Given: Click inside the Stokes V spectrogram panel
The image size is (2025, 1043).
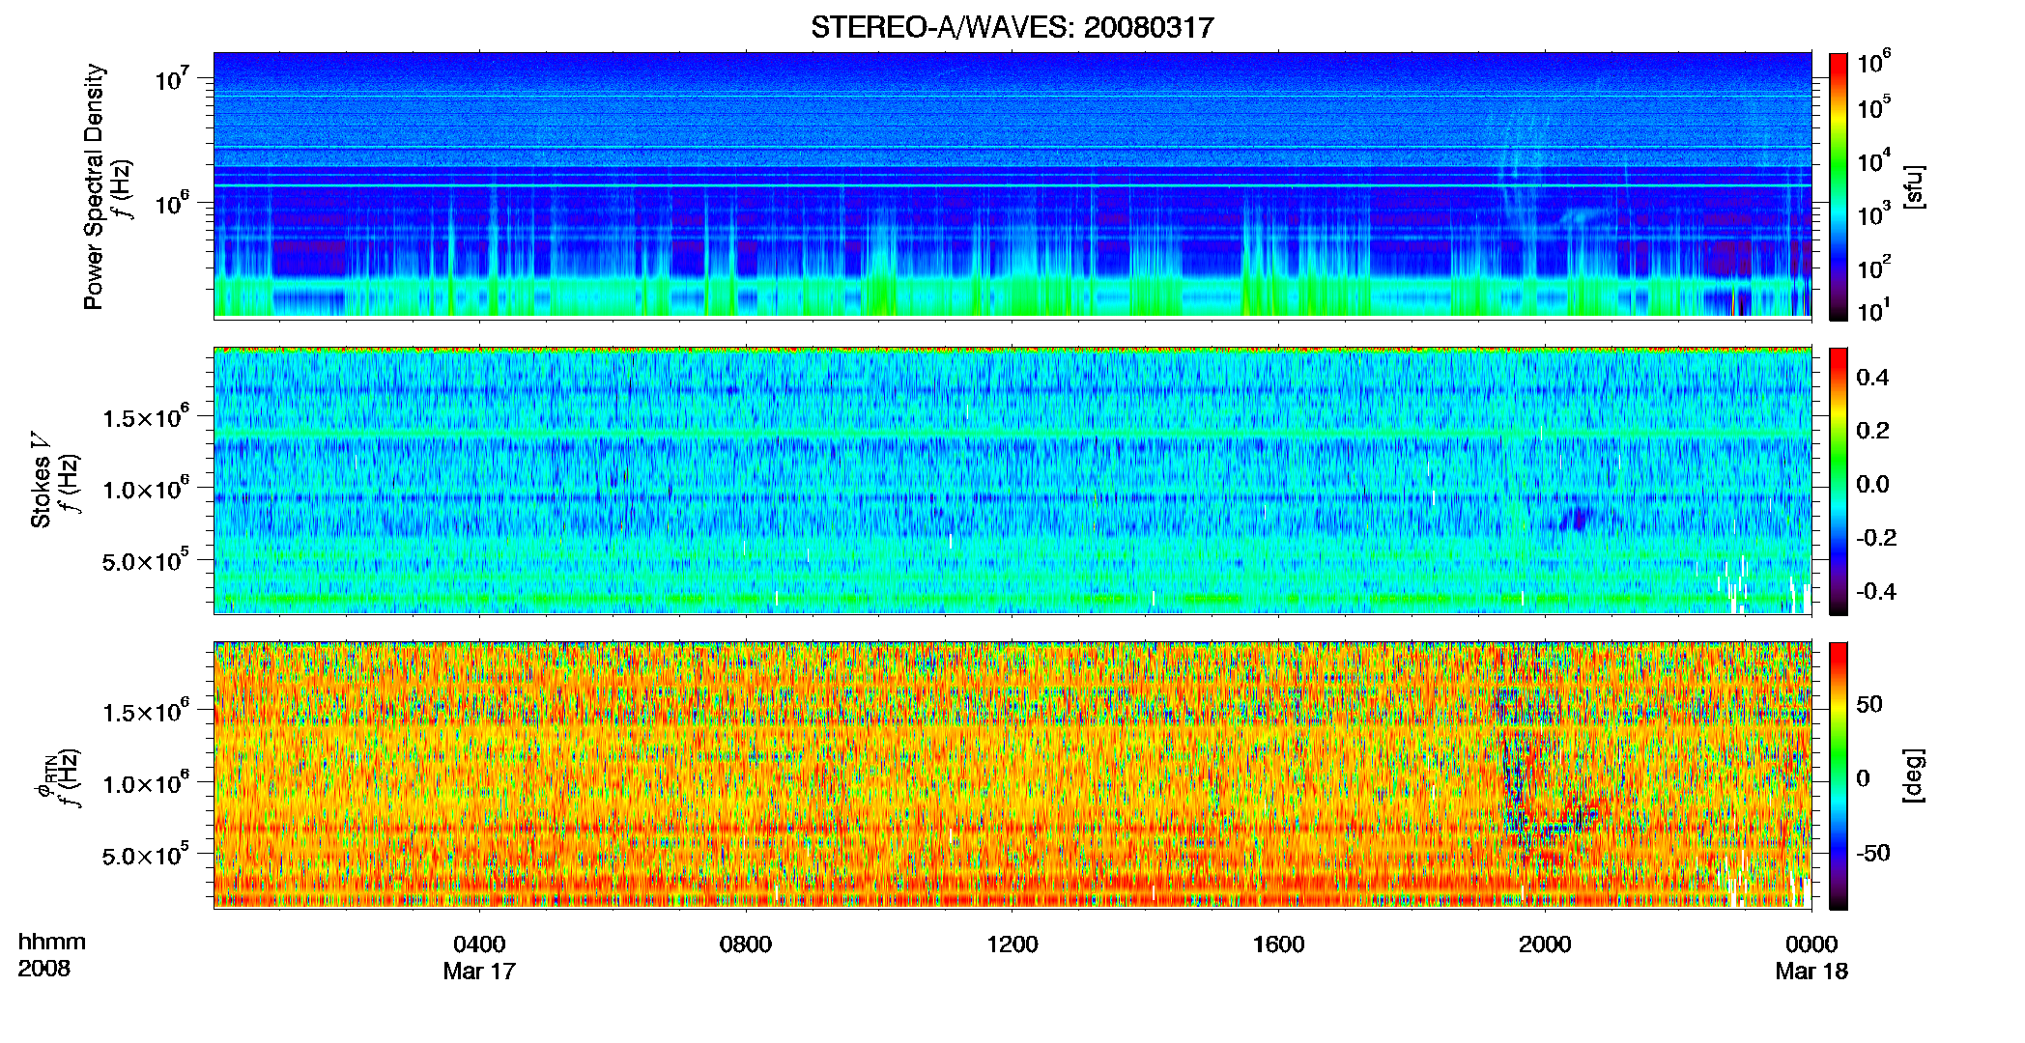Looking at the screenshot, I should click(1012, 481).
